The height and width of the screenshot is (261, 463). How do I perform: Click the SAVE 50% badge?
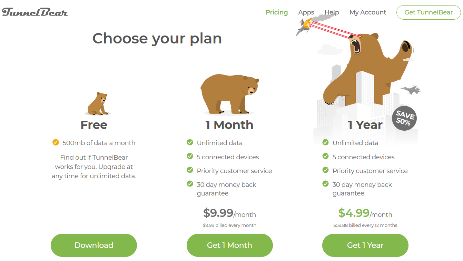404,118
